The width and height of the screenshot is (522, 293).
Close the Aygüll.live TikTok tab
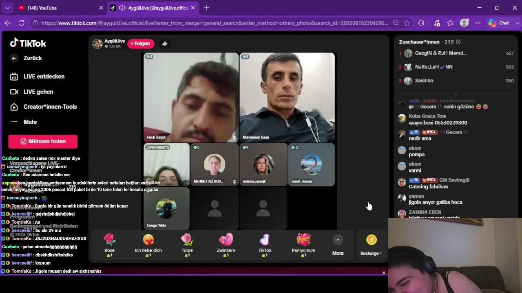(x=193, y=8)
